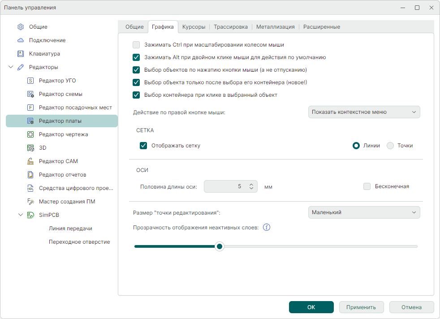Tick the Бесконечная axis checkbox

[367, 186]
